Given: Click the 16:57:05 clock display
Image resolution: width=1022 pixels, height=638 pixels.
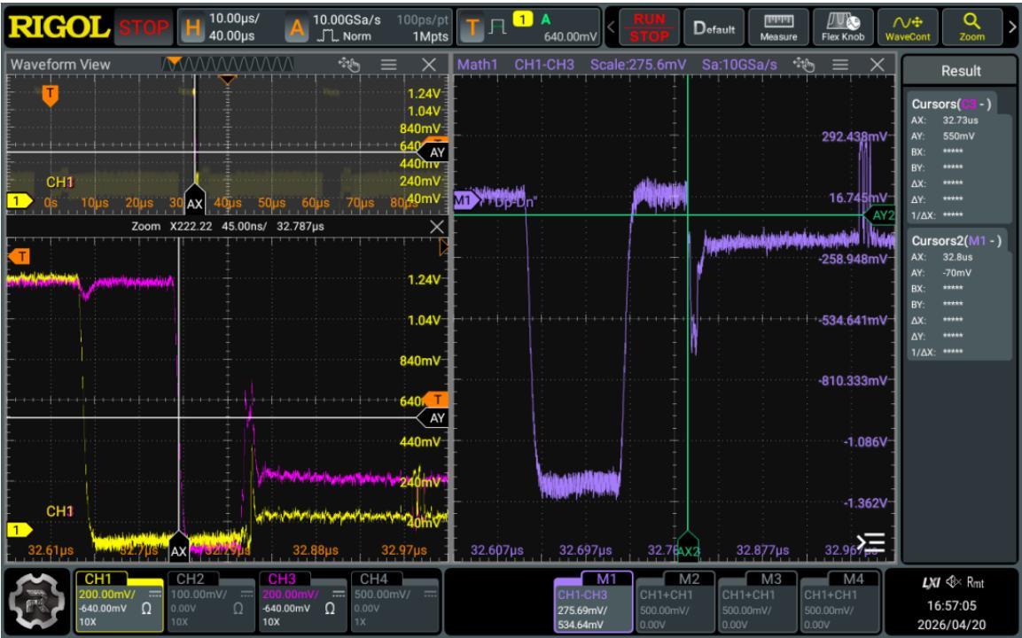Looking at the screenshot, I should point(952,605).
